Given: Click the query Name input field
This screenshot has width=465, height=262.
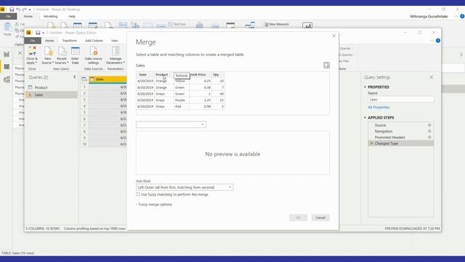Looking at the screenshot, I should (x=400, y=100).
